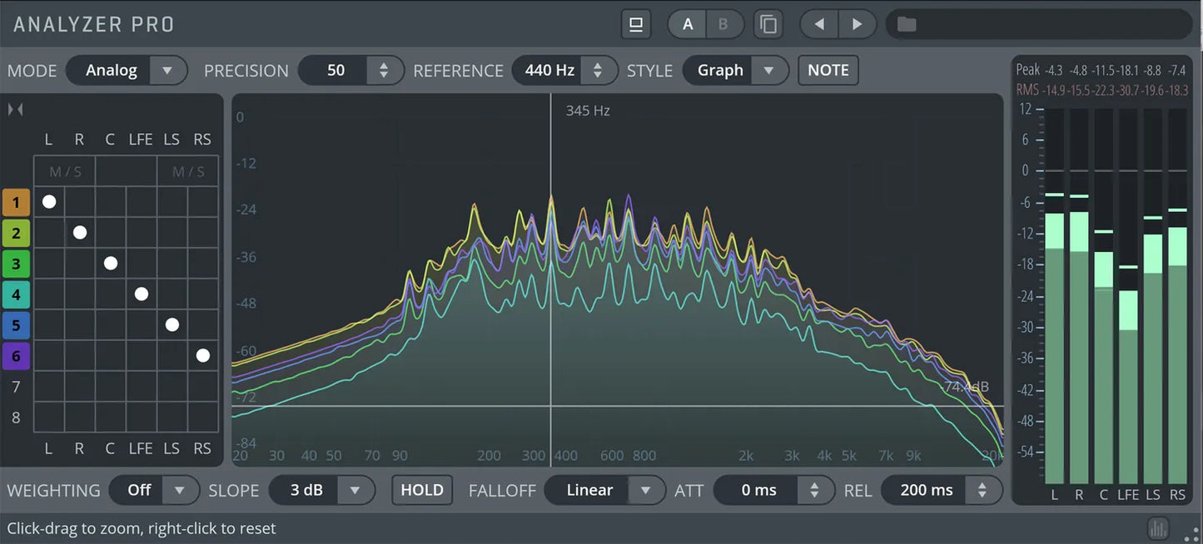Toggle R routing dot for channel 2

(x=80, y=232)
